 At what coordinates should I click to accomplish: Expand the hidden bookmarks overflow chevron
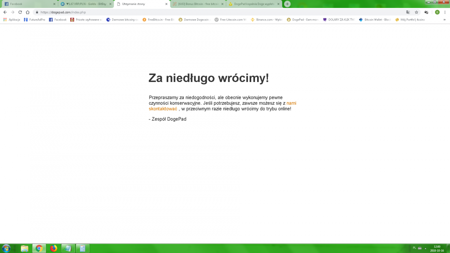[x=445, y=20]
